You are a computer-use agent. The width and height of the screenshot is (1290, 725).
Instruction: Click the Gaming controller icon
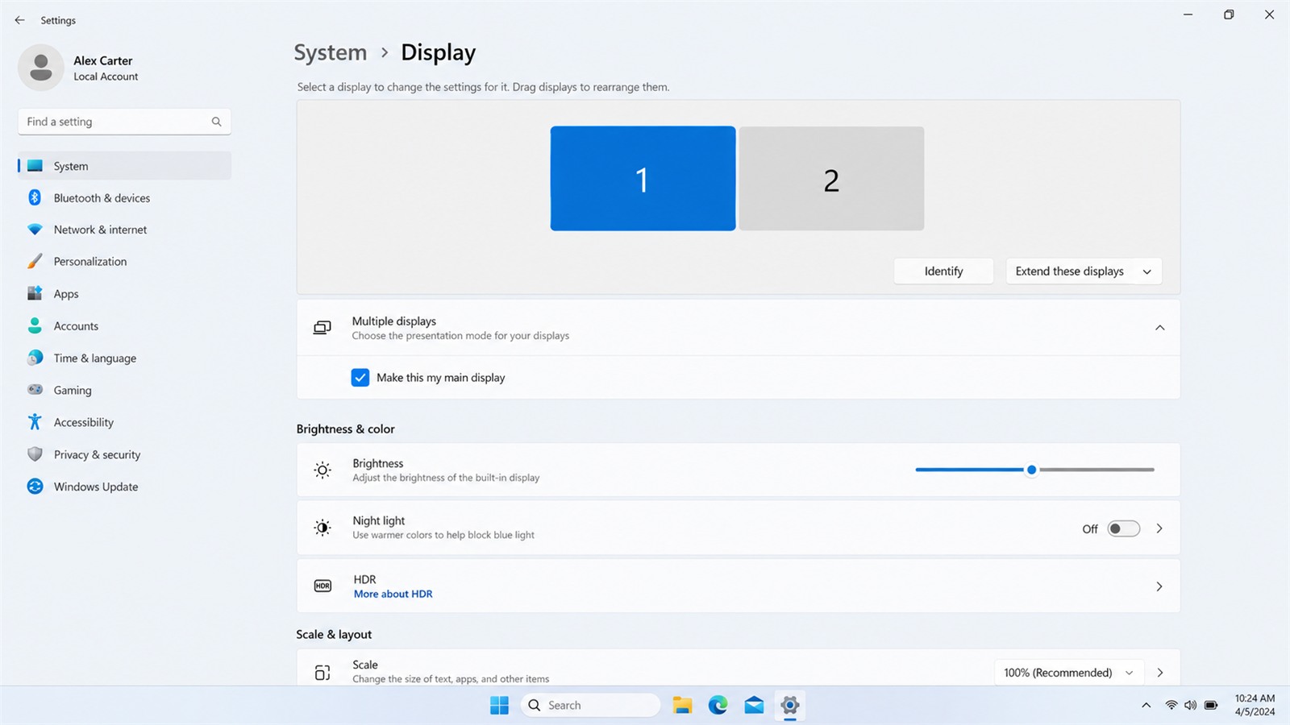pos(35,390)
